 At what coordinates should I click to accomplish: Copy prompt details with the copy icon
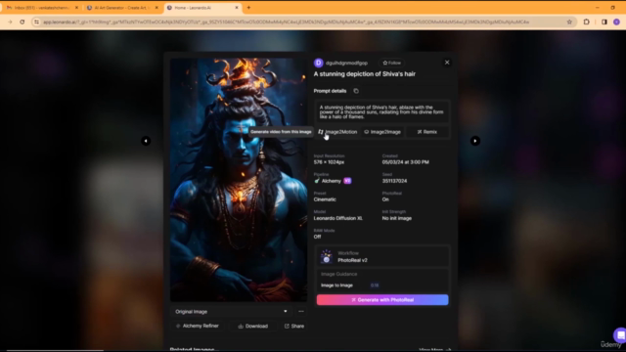coord(356,91)
